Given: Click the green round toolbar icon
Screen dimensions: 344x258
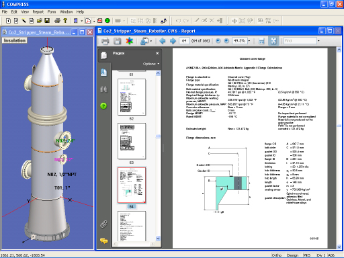Looking at the screenshot, I should click(x=107, y=21).
